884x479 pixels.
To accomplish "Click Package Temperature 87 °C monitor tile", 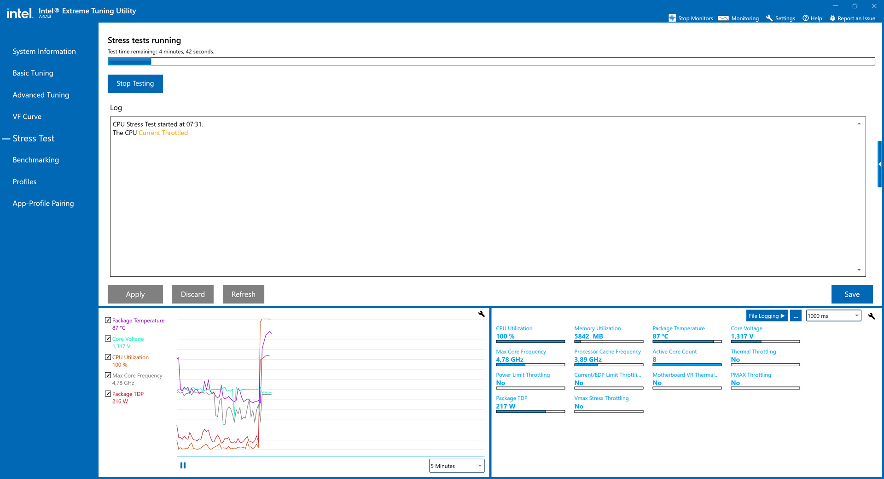I will click(x=687, y=335).
